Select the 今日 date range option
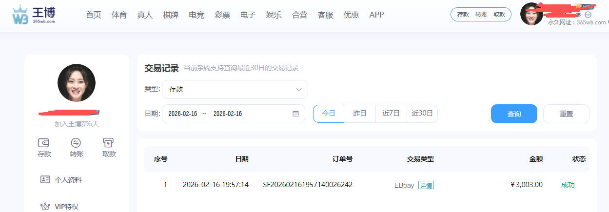 pos(328,114)
